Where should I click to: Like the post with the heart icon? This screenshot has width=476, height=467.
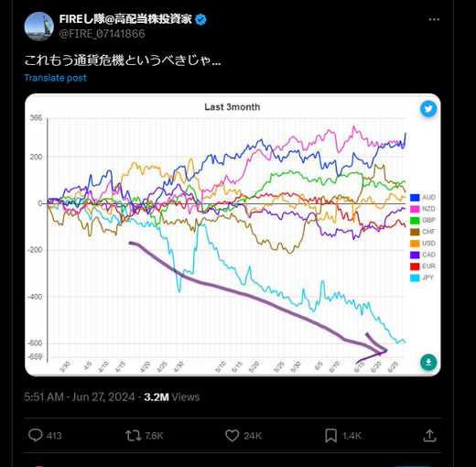pos(232,436)
